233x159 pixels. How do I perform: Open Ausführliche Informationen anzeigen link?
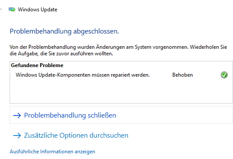point(52,152)
